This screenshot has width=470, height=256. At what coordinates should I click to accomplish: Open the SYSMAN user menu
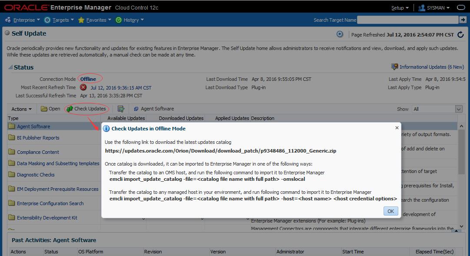coord(434,8)
